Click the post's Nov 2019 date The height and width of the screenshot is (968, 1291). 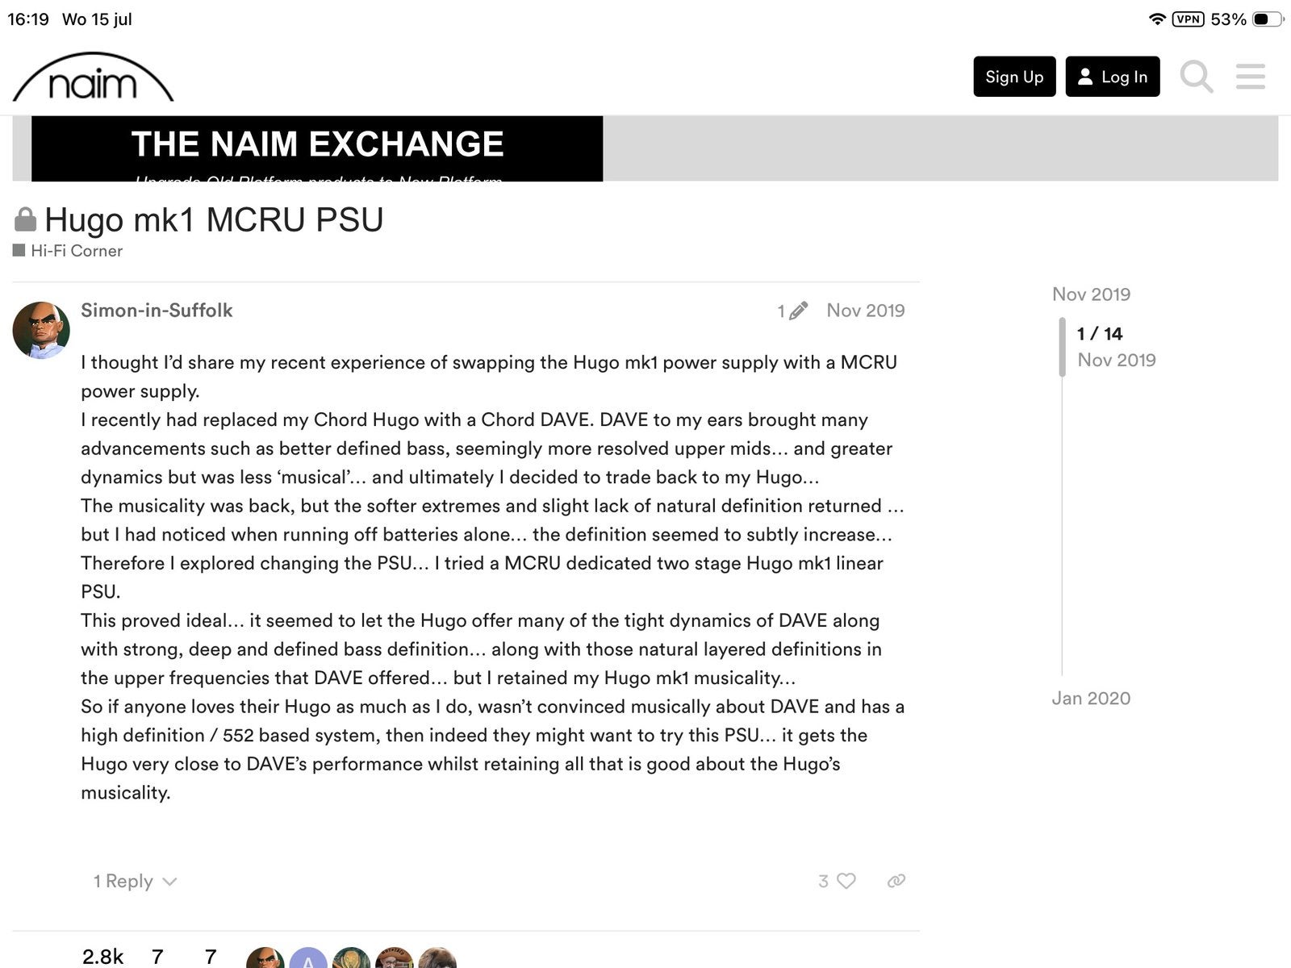(866, 311)
